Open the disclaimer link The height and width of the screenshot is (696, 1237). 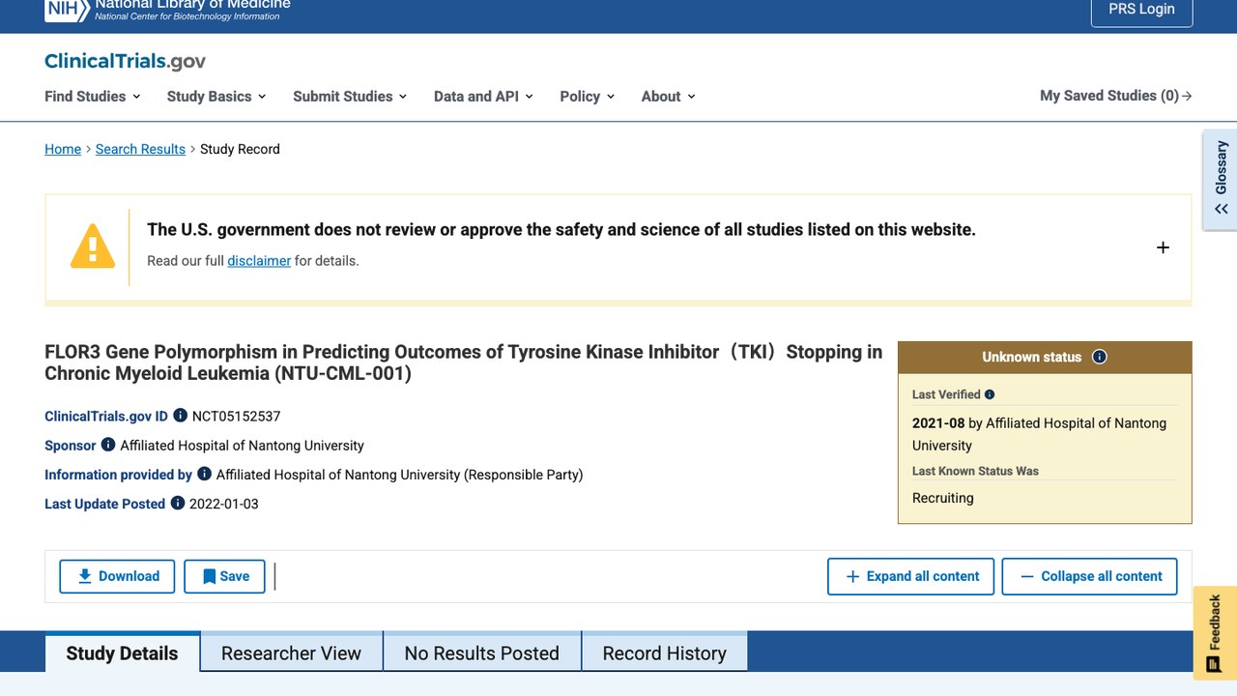click(259, 260)
